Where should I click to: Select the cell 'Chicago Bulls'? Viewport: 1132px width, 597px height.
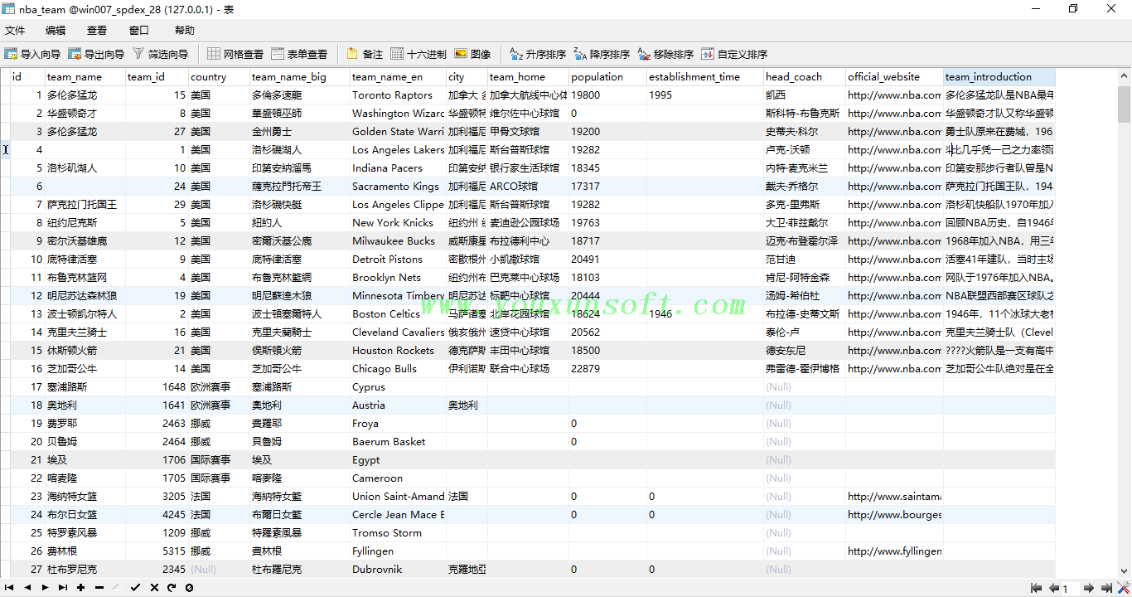point(398,369)
